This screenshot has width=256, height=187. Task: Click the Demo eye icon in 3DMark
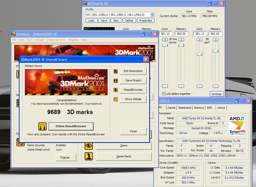coord(89,145)
